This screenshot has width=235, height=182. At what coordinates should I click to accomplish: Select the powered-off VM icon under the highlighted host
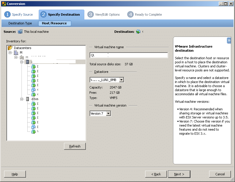pos(33,90)
